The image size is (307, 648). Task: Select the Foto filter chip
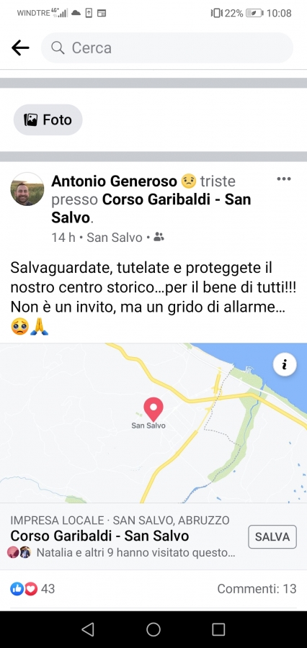pyautogui.click(x=48, y=120)
